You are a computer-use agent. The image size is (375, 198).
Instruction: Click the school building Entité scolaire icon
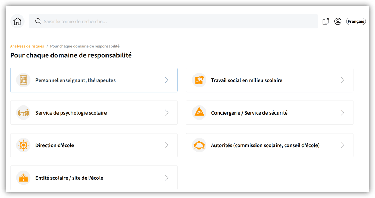coord(23,178)
